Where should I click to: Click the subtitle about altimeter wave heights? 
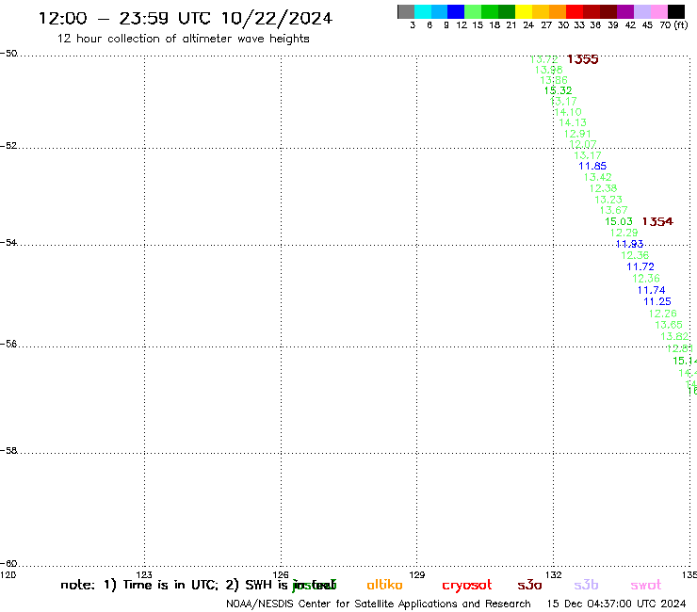(183, 39)
